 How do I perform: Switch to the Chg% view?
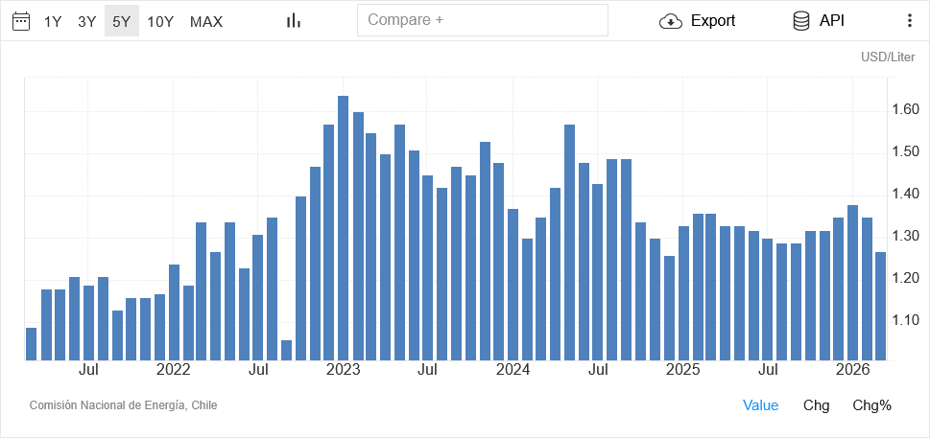click(x=871, y=405)
